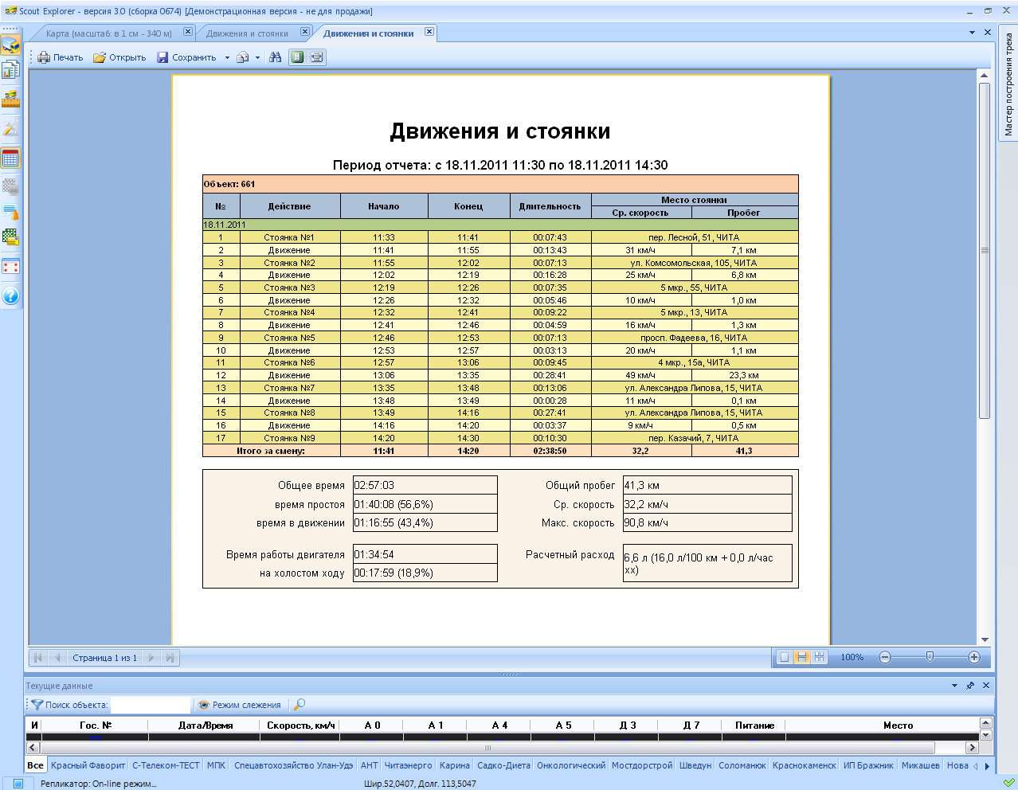The image size is (1018, 790).
Task: Click the Гос. № column header
Action: 96,725
